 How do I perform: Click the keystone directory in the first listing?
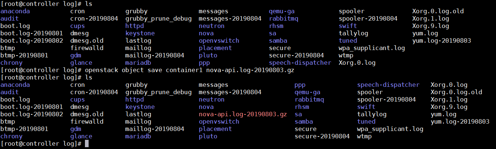pyautogui.click(x=140, y=33)
